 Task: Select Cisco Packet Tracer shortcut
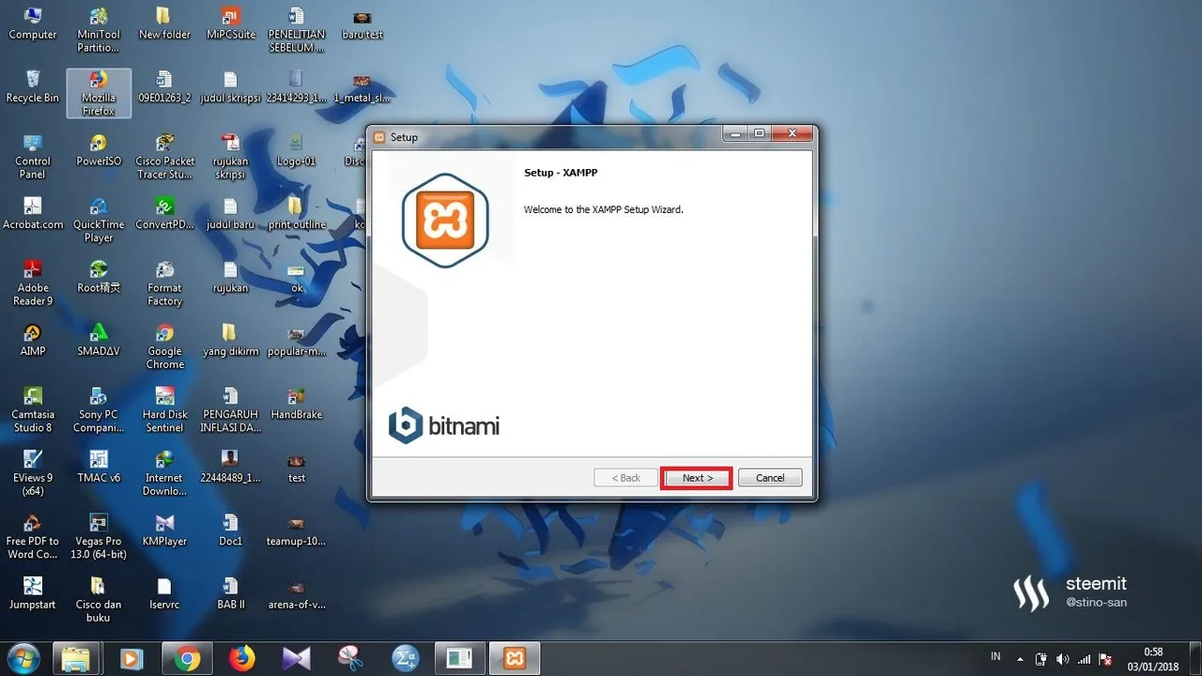[x=164, y=157]
